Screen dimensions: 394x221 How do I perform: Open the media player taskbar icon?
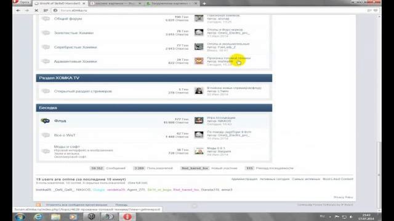(73, 217)
